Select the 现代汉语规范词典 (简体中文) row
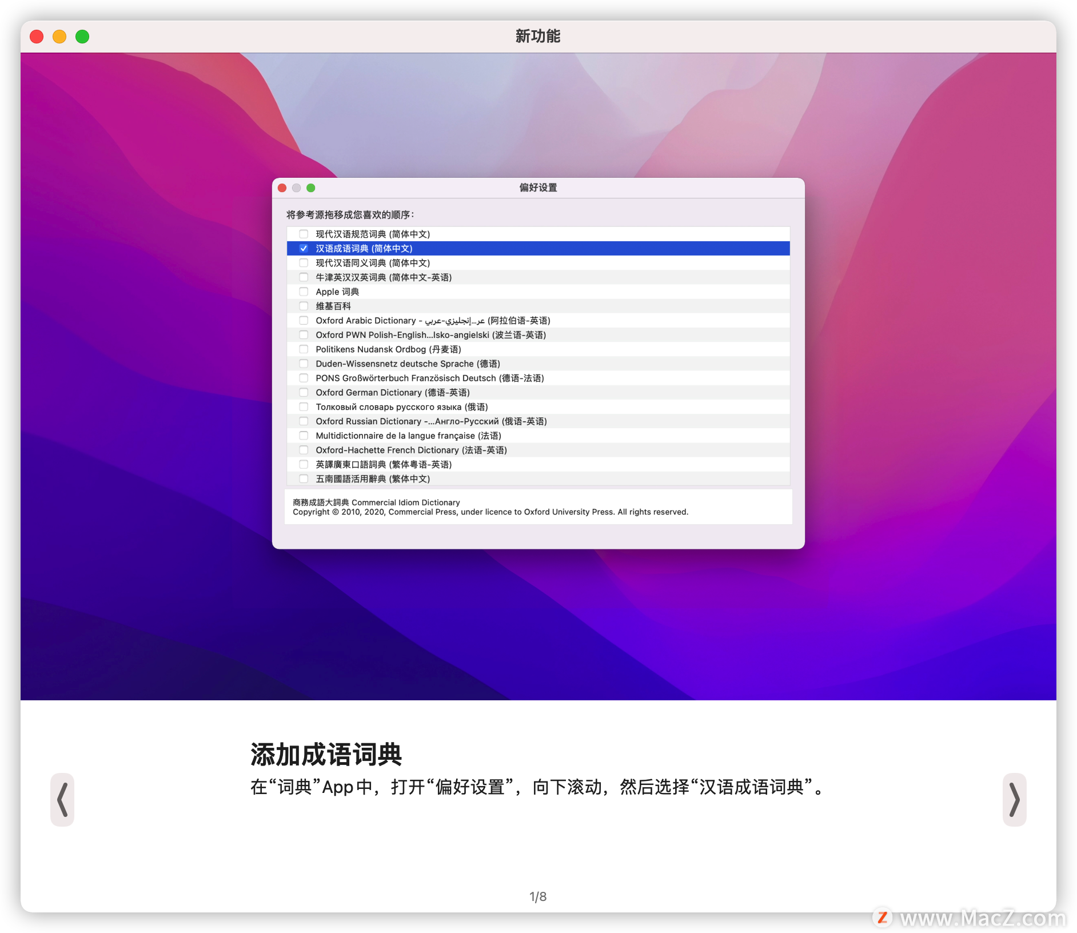 [x=538, y=234]
